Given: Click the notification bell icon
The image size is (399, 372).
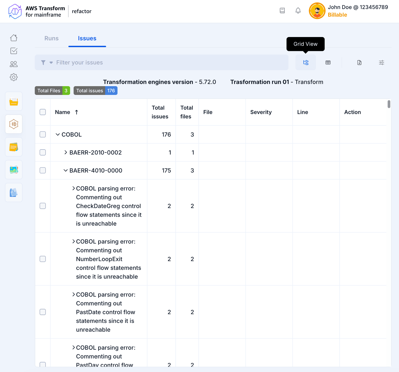Looking at the screenshot, I should pos(298,11).
